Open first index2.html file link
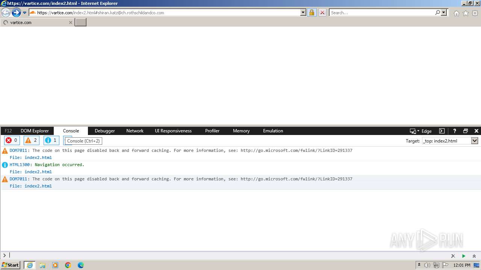This screenshot has height=270, width=481. click(38, 157)
